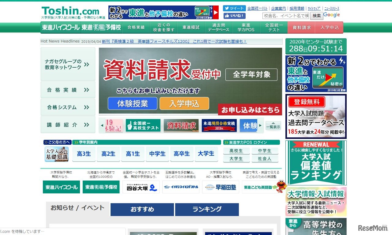
Task: Open 東進ハイスクール nav item
Action: pyautogui.click(x=61, y=27)
